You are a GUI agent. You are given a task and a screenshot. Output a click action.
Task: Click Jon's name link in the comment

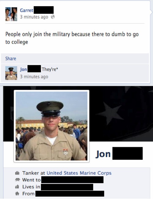click(x=24, y=69)
